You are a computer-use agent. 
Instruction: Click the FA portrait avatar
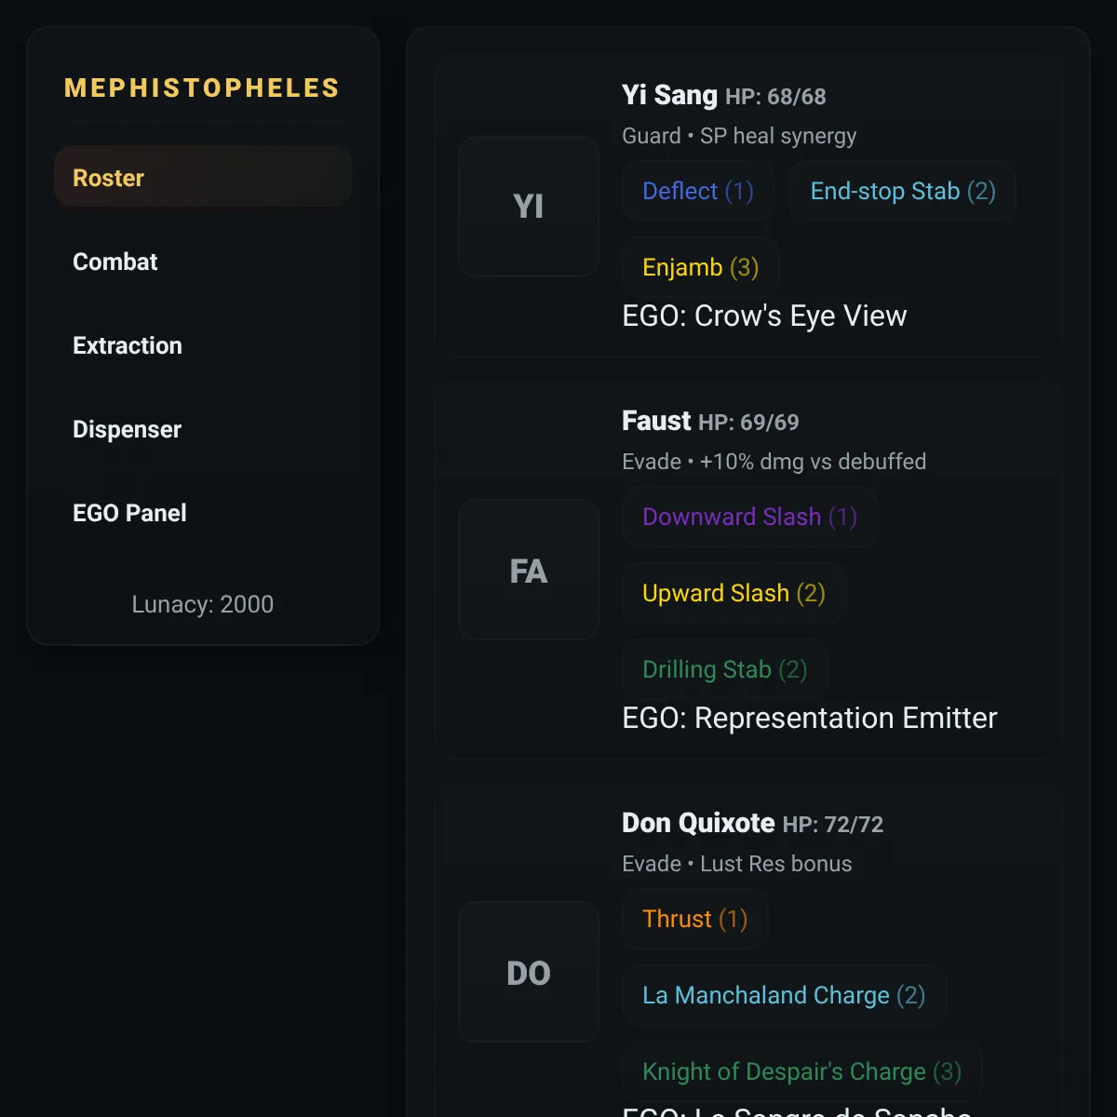[529, 570]
